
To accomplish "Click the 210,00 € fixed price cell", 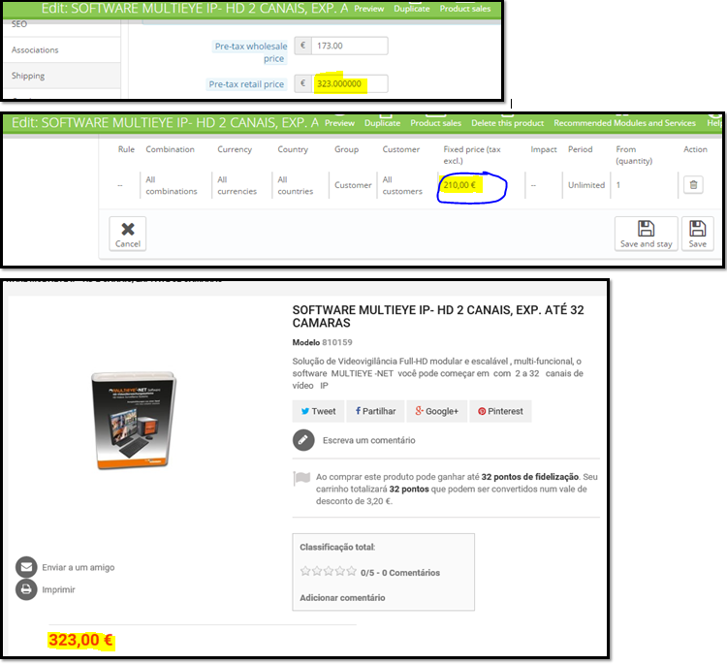I will pos(459,185).
